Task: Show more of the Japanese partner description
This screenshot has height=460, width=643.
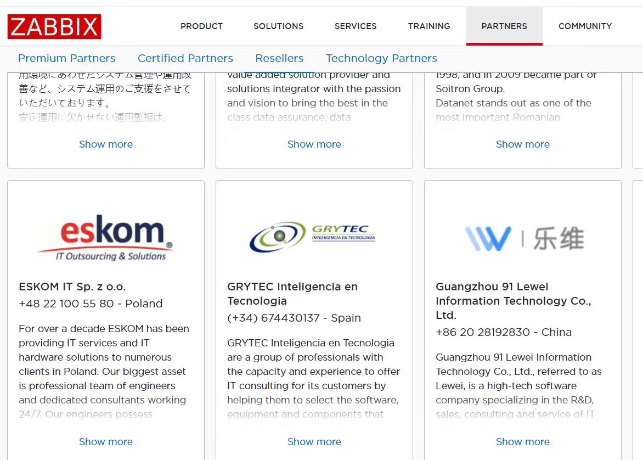Action: tap(106, 144)
